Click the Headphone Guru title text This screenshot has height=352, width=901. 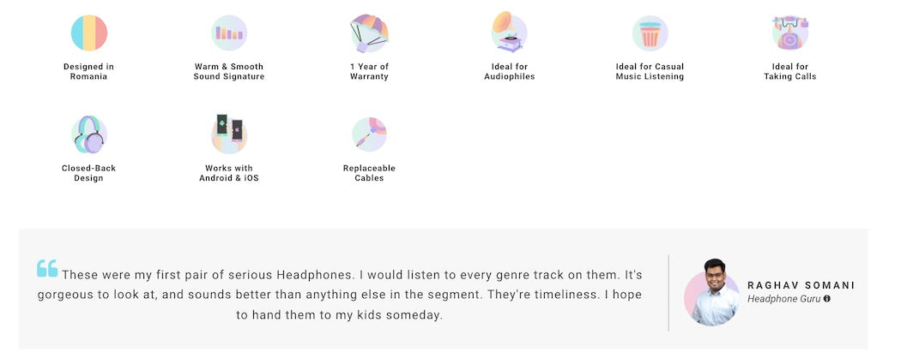tap(783, 299)
